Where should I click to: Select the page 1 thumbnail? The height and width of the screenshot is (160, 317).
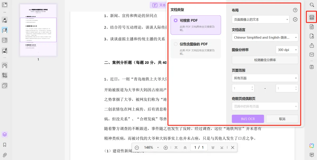pos(38,30)
